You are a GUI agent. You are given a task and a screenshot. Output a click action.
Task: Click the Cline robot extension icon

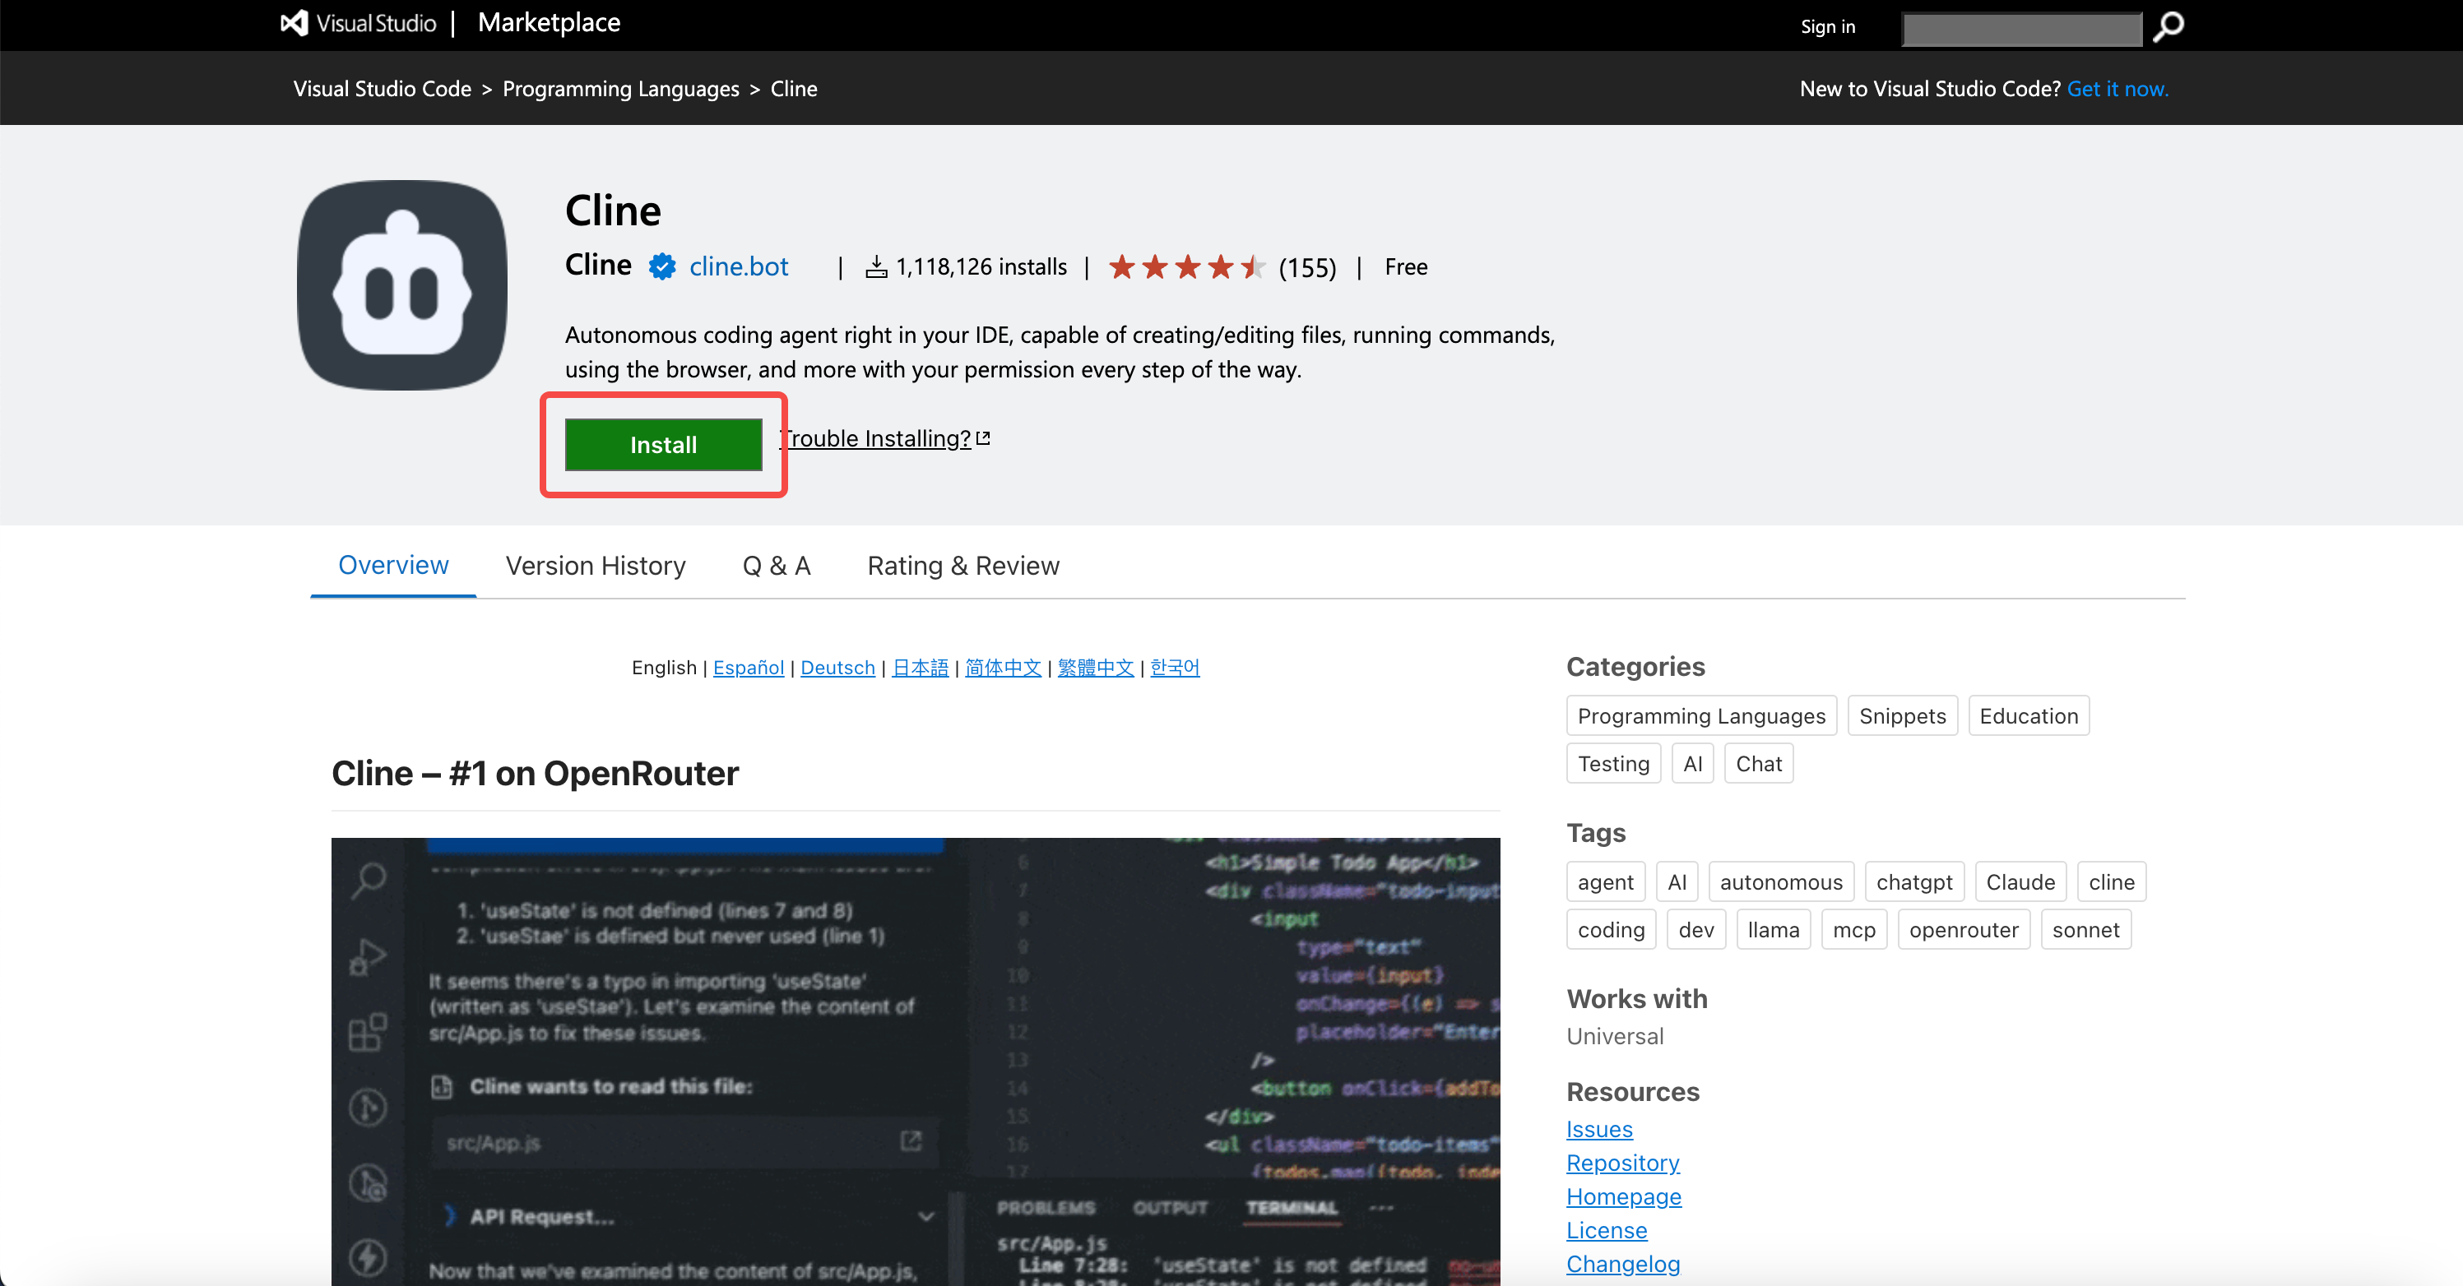[402, 284]
